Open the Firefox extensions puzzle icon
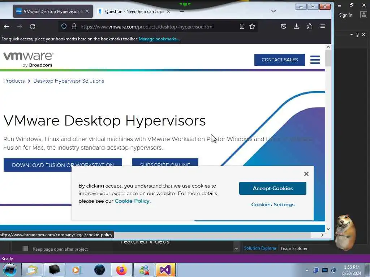370x277 pixels. pos(310,26)
